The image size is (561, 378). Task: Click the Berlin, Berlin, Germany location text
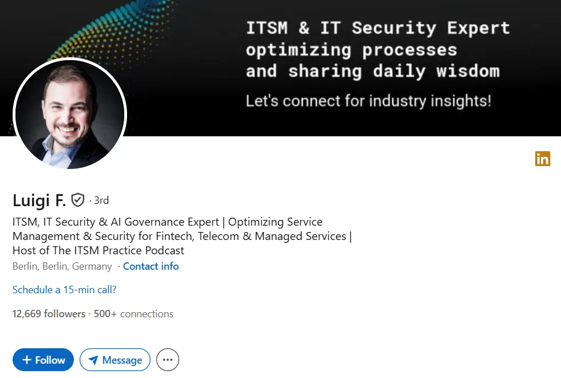(62, 266)
